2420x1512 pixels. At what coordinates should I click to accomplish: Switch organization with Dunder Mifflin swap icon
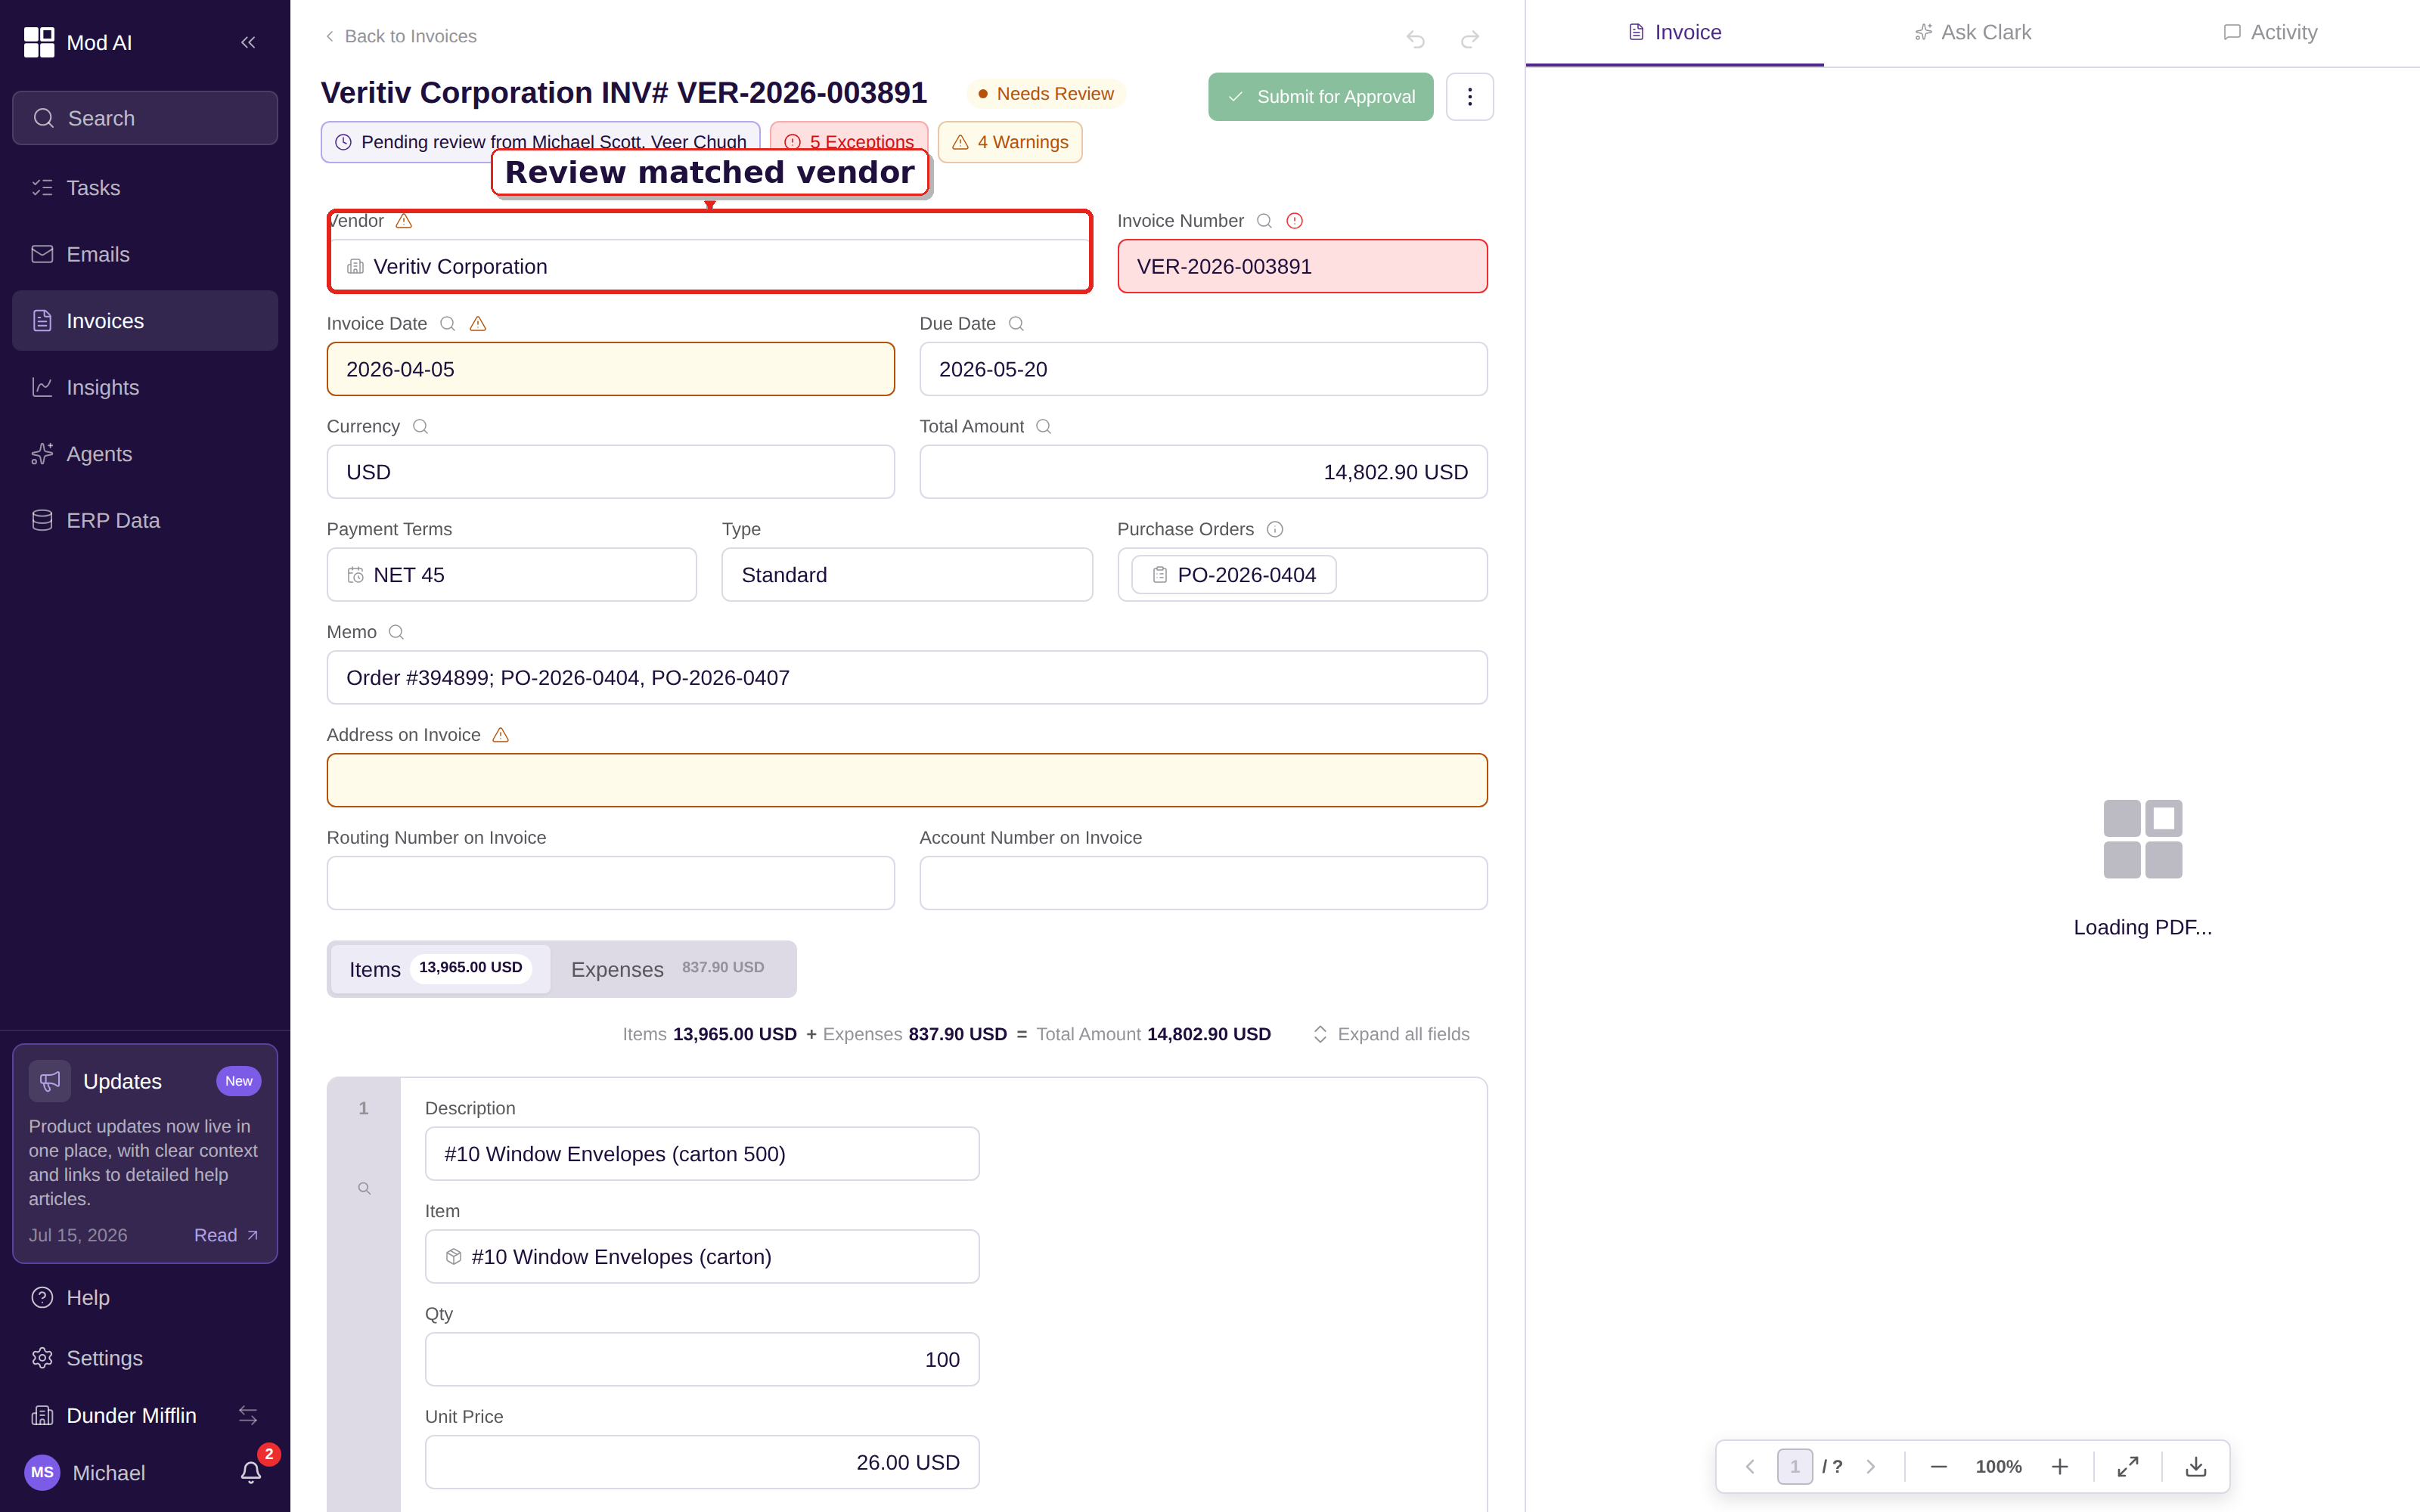point(248,1415)
